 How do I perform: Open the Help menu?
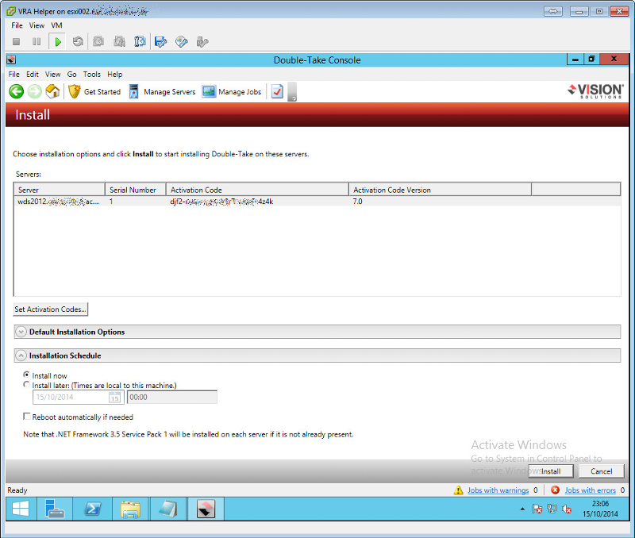114,75
